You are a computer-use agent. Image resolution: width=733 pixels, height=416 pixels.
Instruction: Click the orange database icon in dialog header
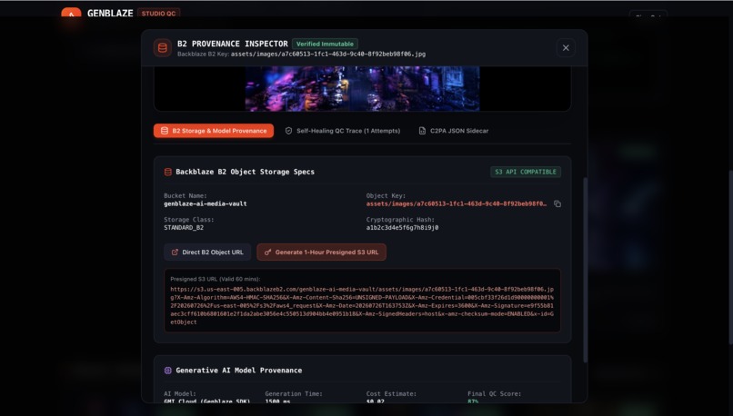(x=163, y=47)
